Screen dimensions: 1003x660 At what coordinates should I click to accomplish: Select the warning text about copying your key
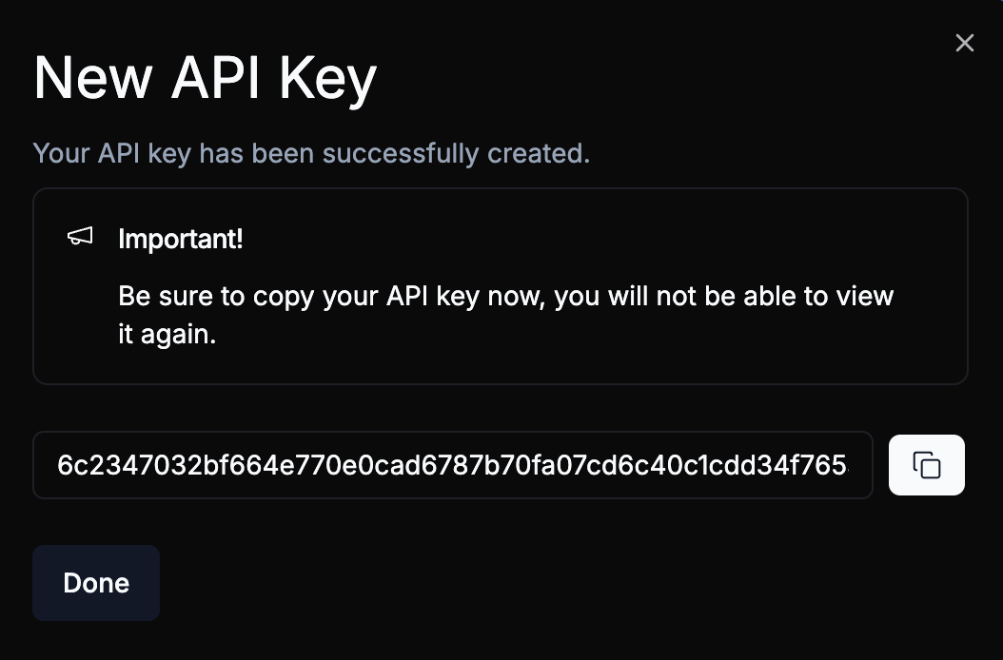[504, 314]
